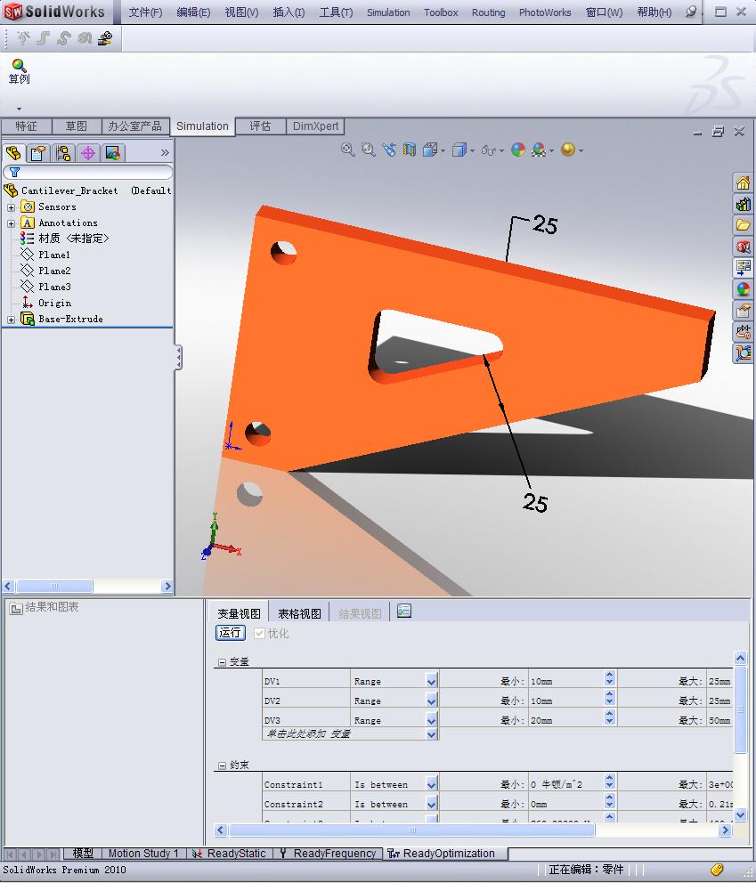Open the DisplayManager tab icon

pos(113,152)
